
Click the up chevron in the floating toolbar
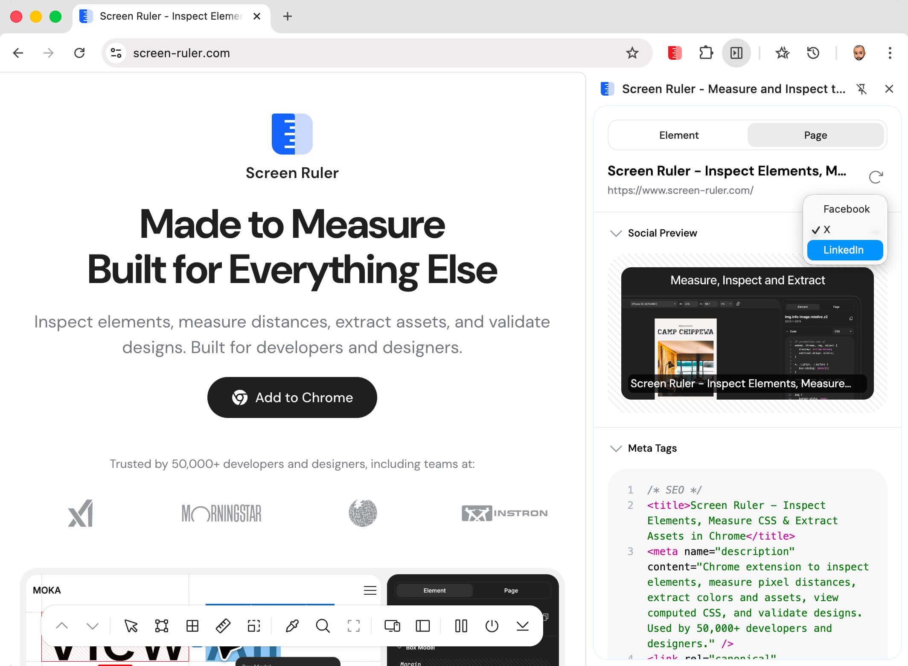point(62,626)
